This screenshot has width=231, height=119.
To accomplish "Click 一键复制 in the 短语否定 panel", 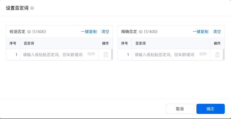I will [x=89, y=32].
